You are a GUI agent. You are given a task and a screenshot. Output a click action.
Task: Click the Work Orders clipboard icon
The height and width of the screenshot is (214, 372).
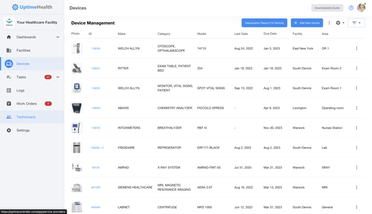tap(9, 103)
